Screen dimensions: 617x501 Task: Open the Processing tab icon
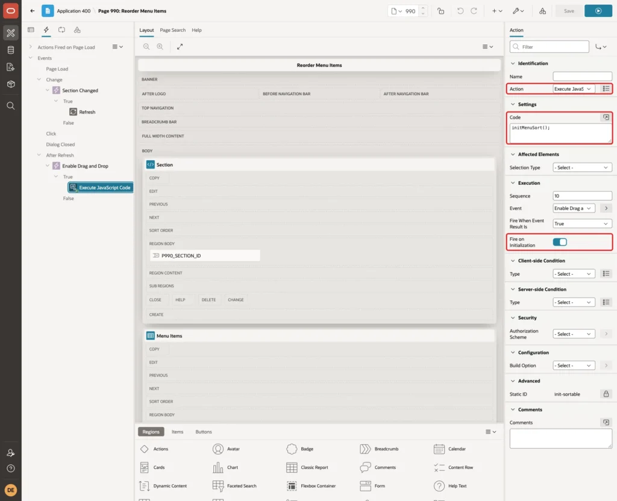(x=61, y=30)
